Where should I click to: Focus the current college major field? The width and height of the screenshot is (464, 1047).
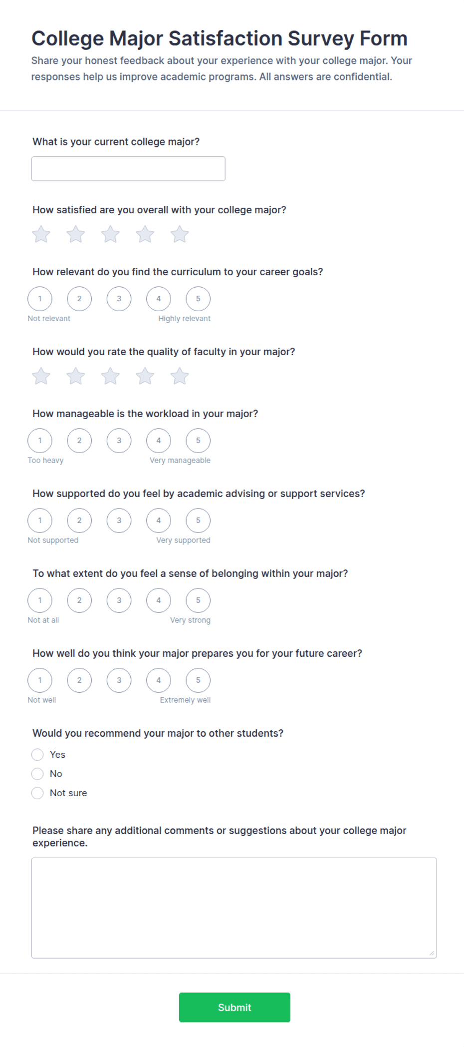128,169
